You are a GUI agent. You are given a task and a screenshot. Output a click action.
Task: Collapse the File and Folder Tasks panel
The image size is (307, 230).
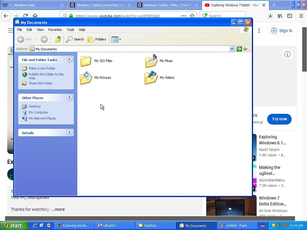point(69,59)
